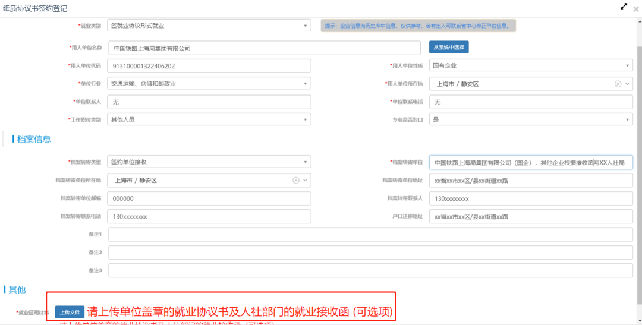The image size is (642, 325).
Task: Focus the 档案转寄单位地址 input field
Action: 531,181
